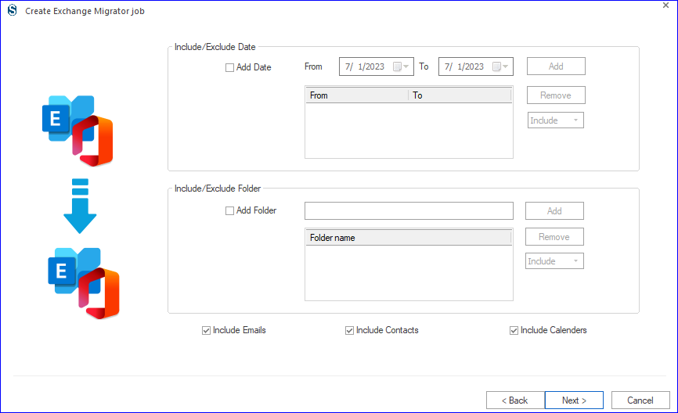Click the Shoviv app icon in title bar
678x413 pixels.
[x=12, y=10]
